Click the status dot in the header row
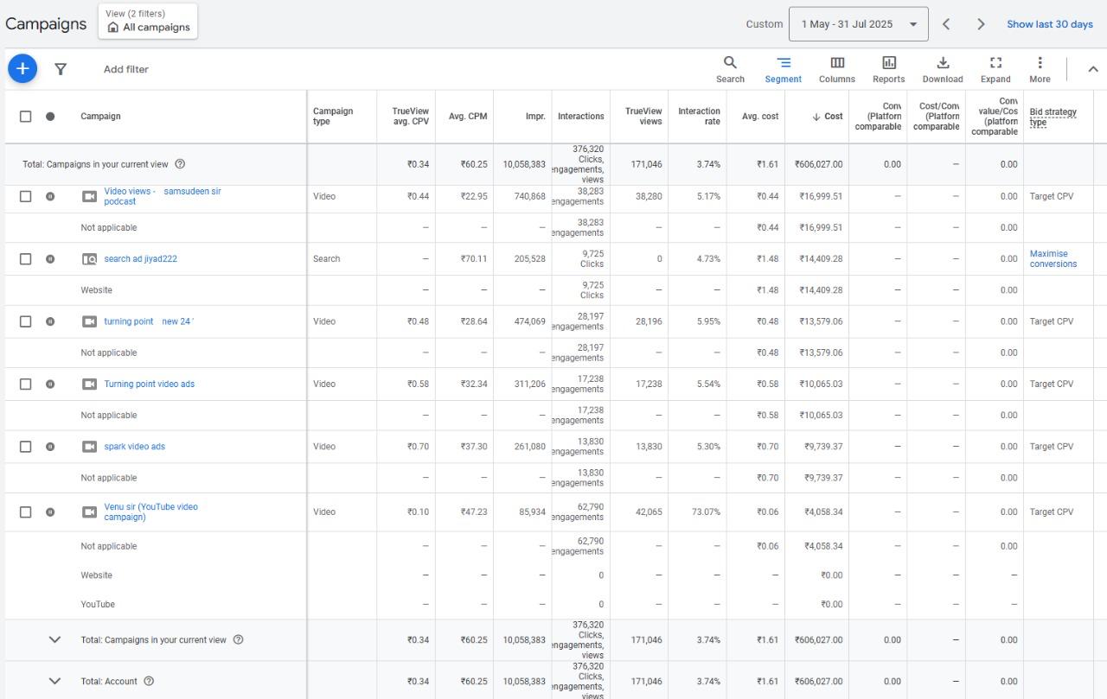 [x=50, y=117]
